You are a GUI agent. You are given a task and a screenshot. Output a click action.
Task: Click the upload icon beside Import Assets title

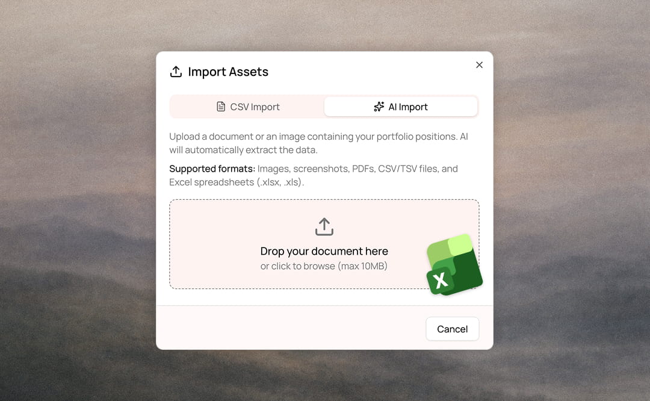pos(175,71)
